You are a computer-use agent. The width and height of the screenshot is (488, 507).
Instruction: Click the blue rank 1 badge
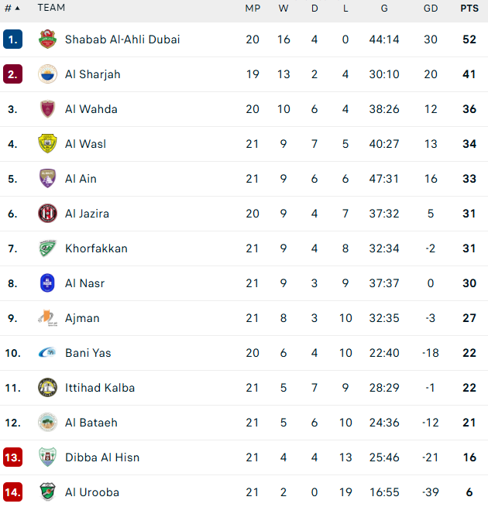coord(12,39)
